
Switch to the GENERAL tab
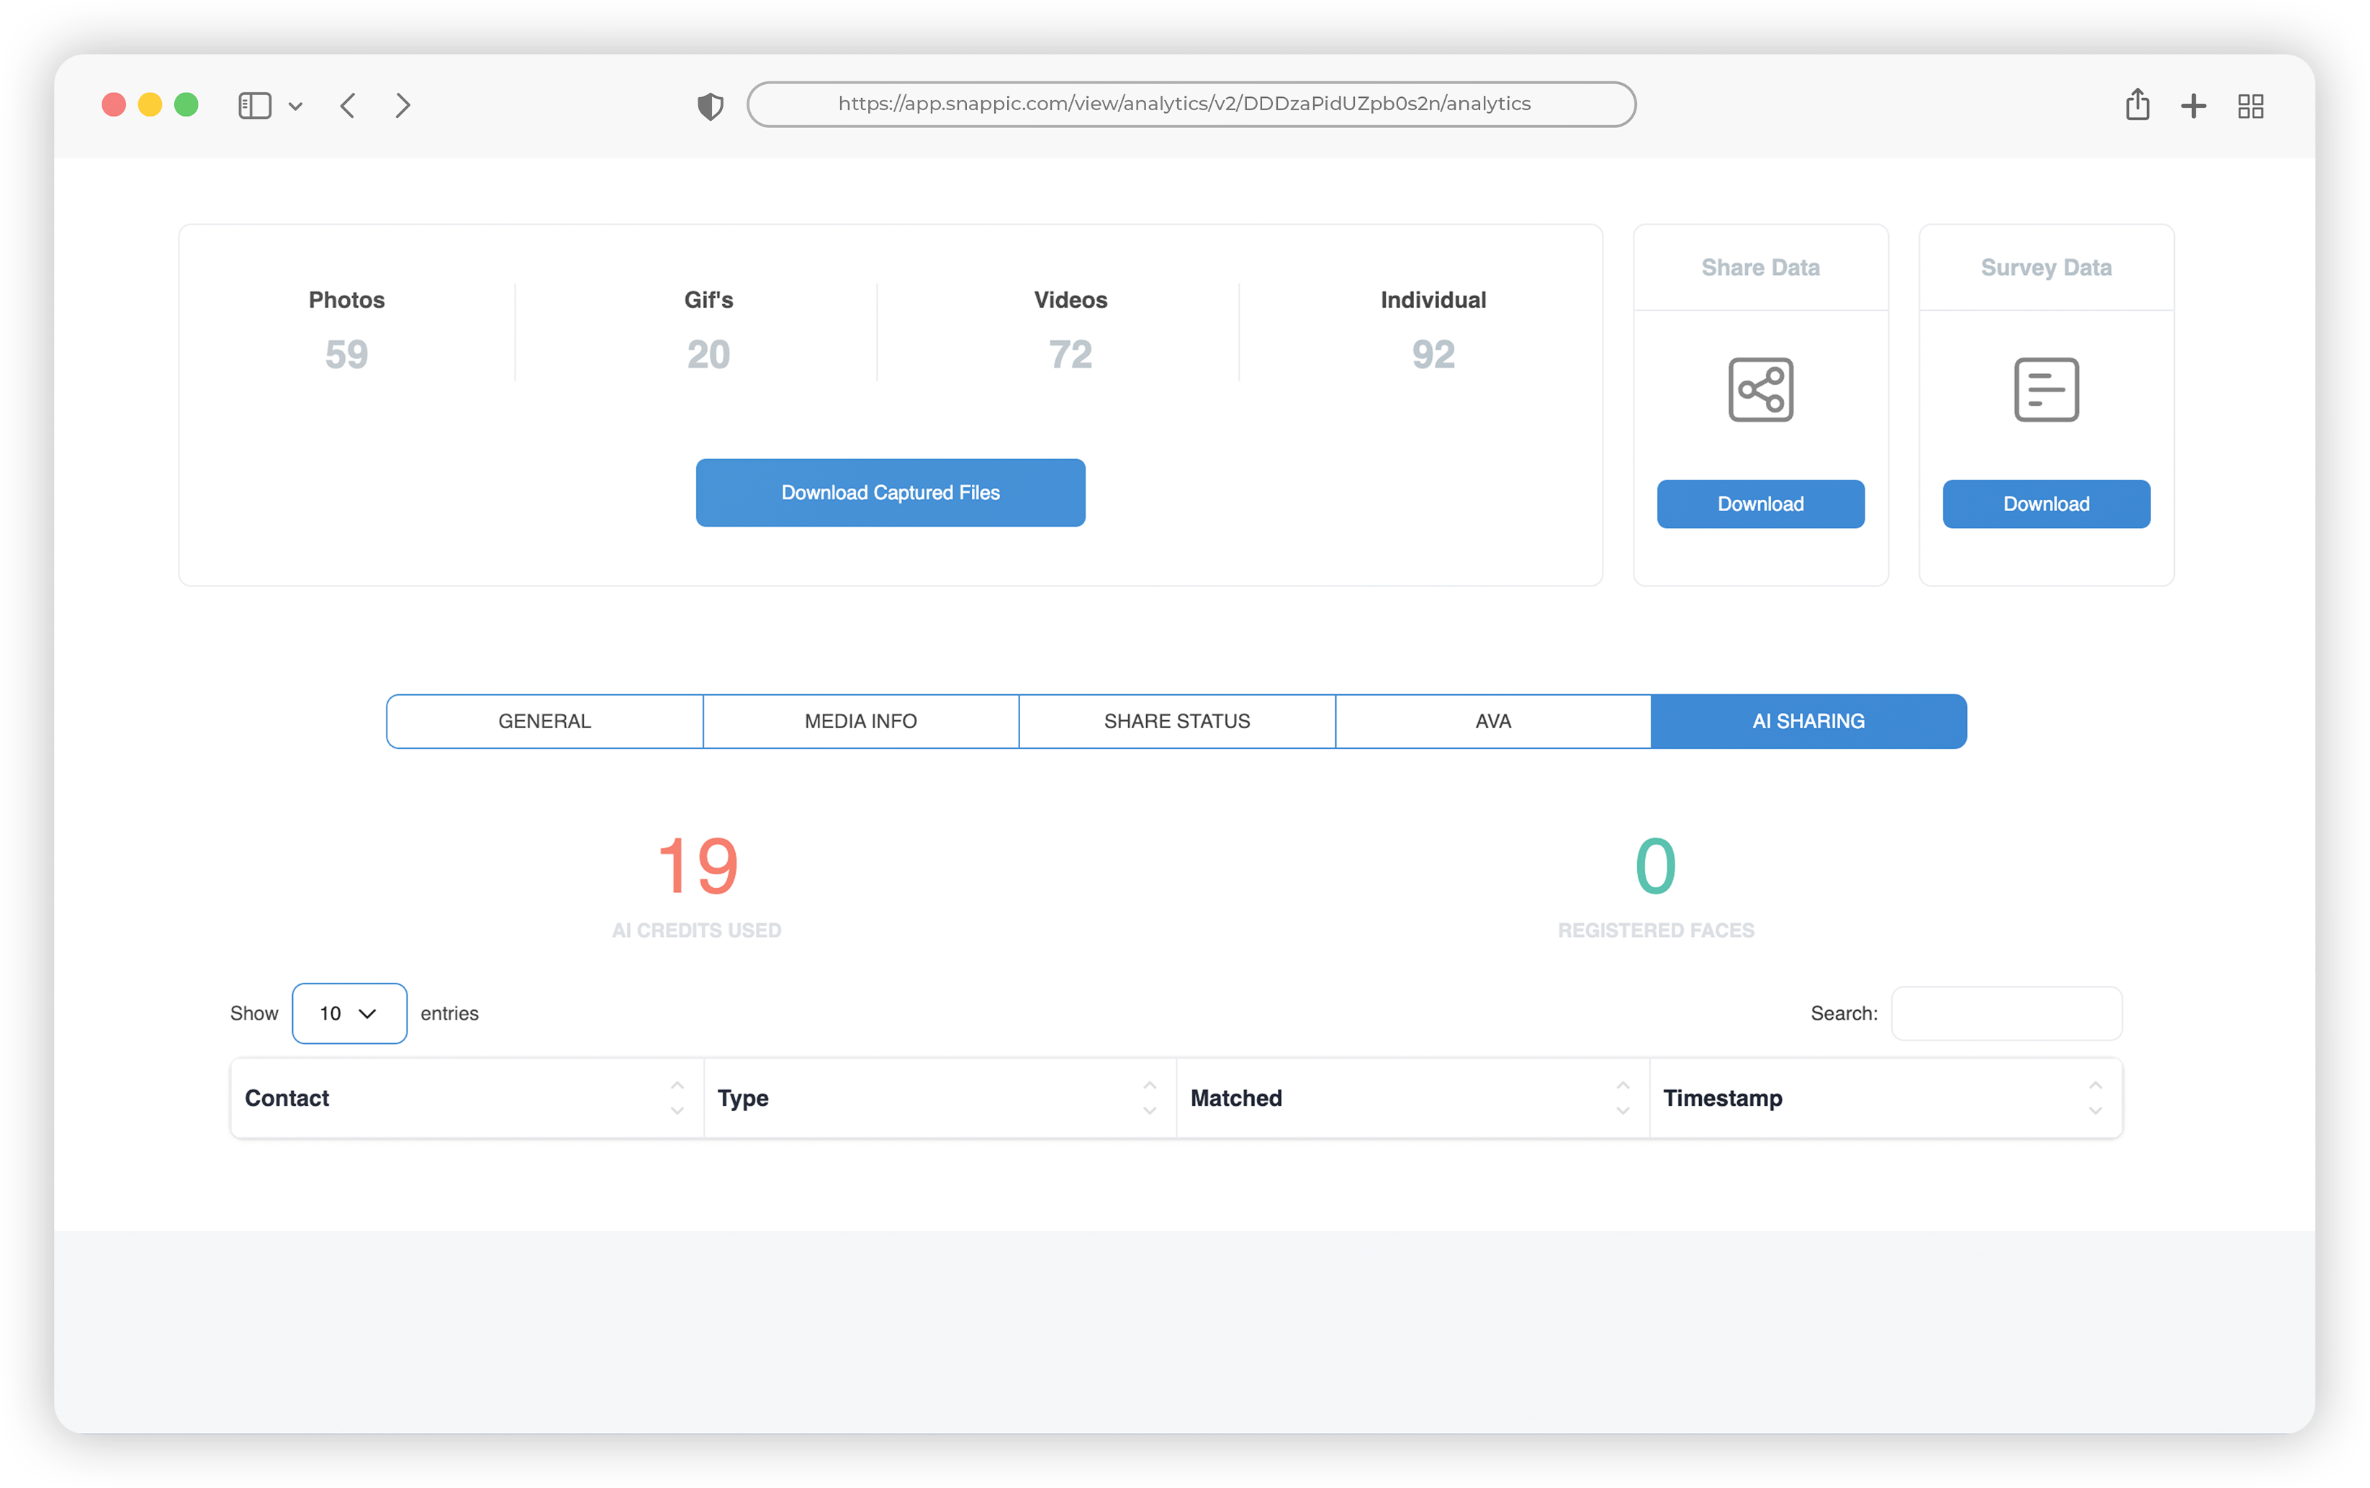(x=544, y=721)
